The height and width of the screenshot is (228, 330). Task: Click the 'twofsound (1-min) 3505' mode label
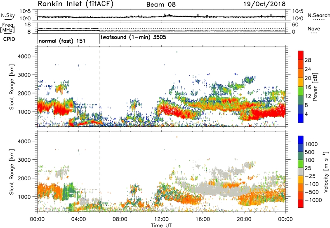pyautogui.click(x=133, y=37)
